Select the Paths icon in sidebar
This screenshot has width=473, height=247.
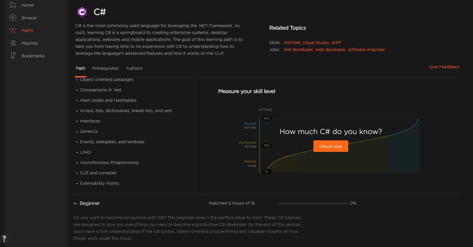(x=13, y=31)
